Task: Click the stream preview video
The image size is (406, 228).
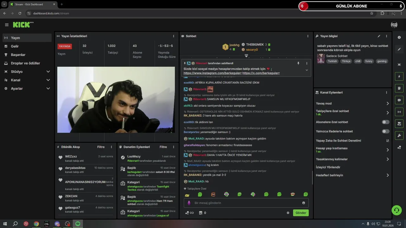Action: click(x=116, y=99)
